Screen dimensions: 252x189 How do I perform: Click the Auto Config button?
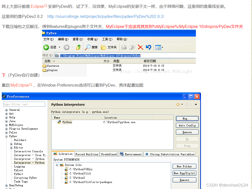pyautogui.click(x=187, y=126)
